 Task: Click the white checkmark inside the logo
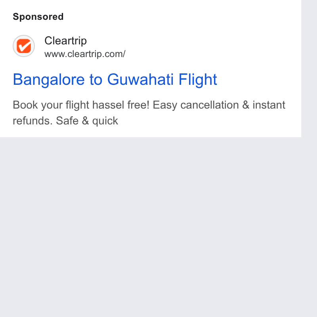pyautogui.click(x=24, y=47)
